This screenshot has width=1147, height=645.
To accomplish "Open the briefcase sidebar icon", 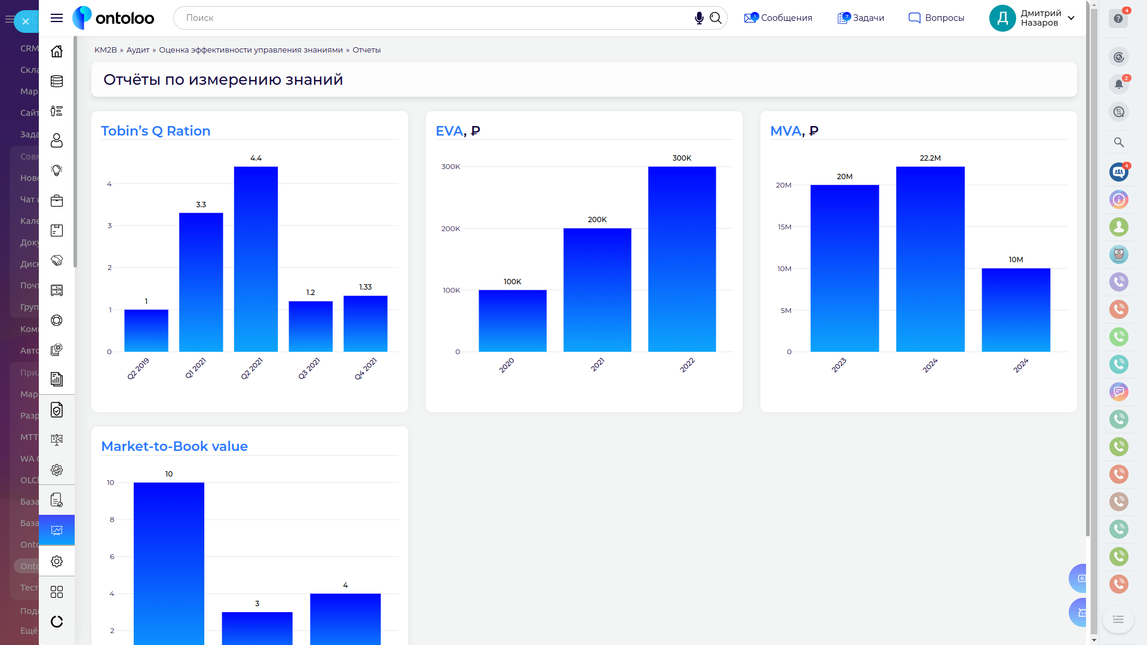I will [57, 201].
